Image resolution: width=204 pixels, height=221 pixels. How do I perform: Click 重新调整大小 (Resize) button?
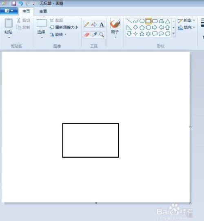pos(64,27)
